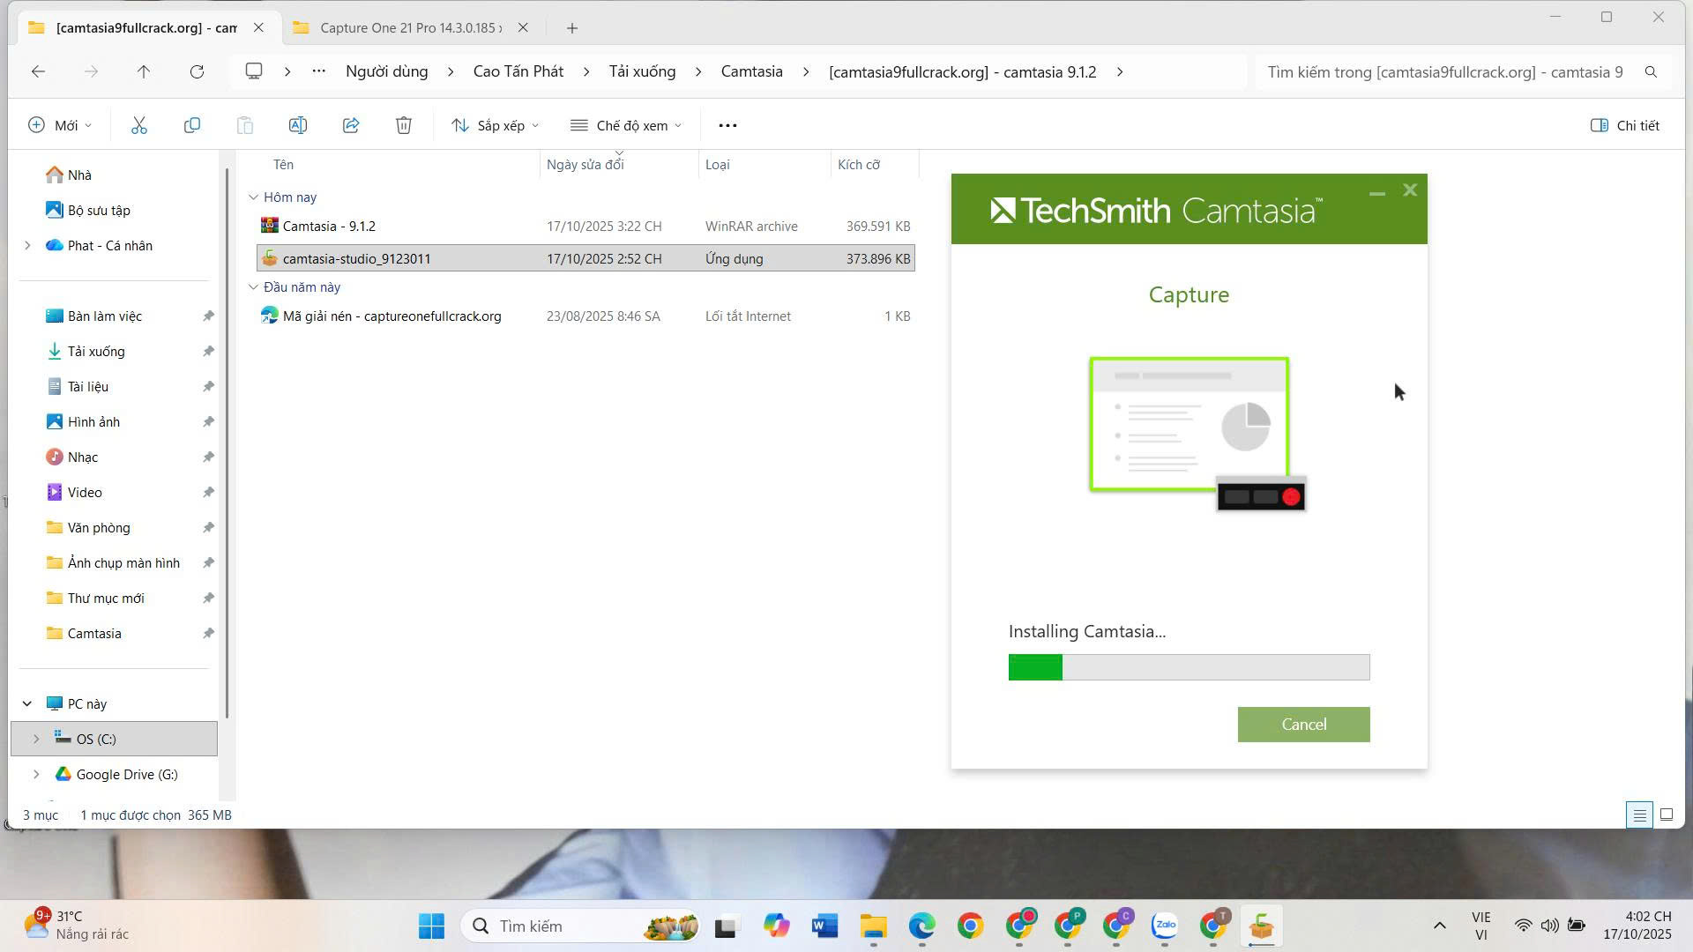Image resolution: width=1693 pixels, height=952 pixels.
Task: Go up one folder level
Action: [x=144, y=71]
